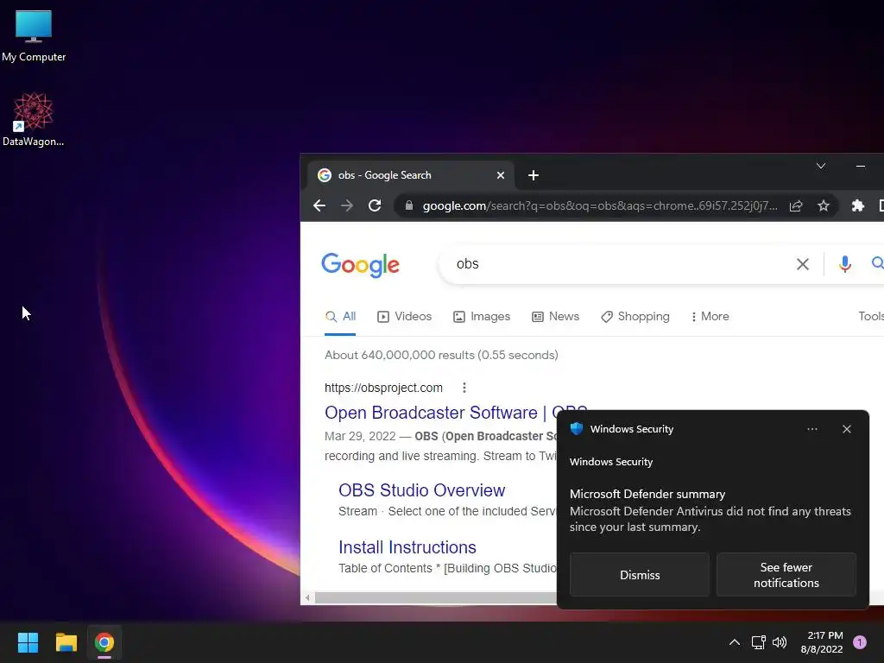Select the All results tab
This screenshot has width=884, height=663.
pyautogui.click(x=340, y=316)
